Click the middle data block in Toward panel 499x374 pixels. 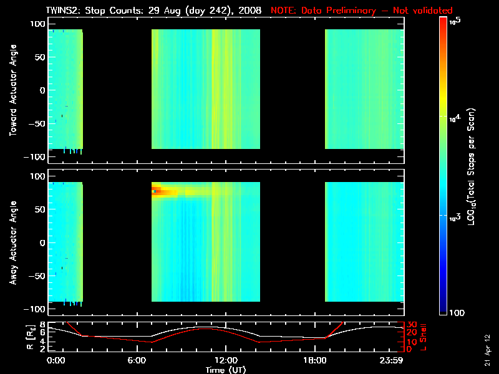coord(206,89)
